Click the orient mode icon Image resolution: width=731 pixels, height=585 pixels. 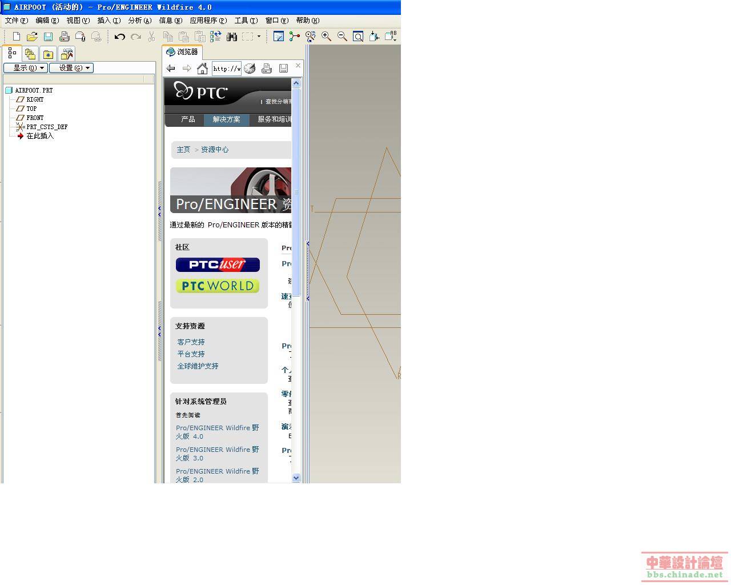[x=311, y=37]
